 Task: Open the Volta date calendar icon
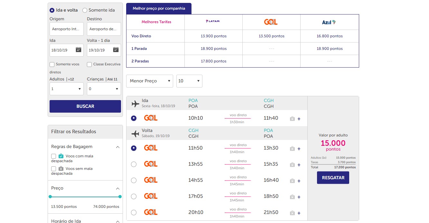116,50
